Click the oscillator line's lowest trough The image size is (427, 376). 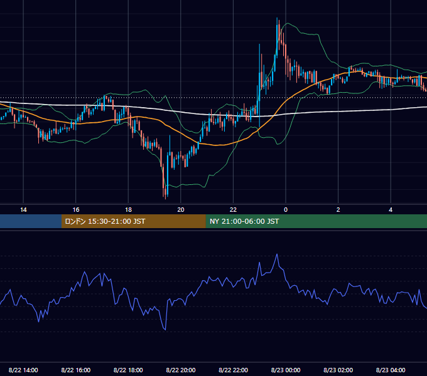pyautogui.click(x=165, y=330)
